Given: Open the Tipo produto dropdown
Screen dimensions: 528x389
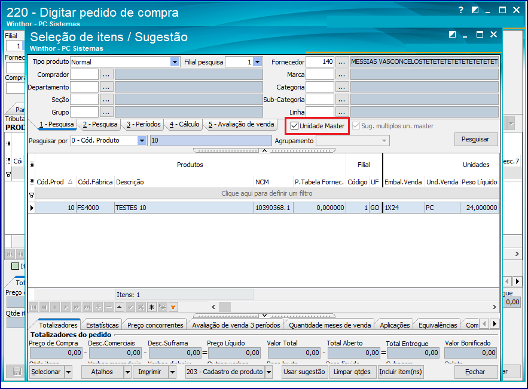Looking at the screenshot, I should pyautogui.click(x=175, y=62).
